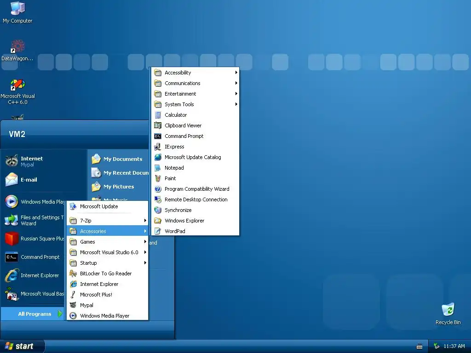The image size is (471, 353).
Task: Open My Documents from start menu
Action: (119, 159)
